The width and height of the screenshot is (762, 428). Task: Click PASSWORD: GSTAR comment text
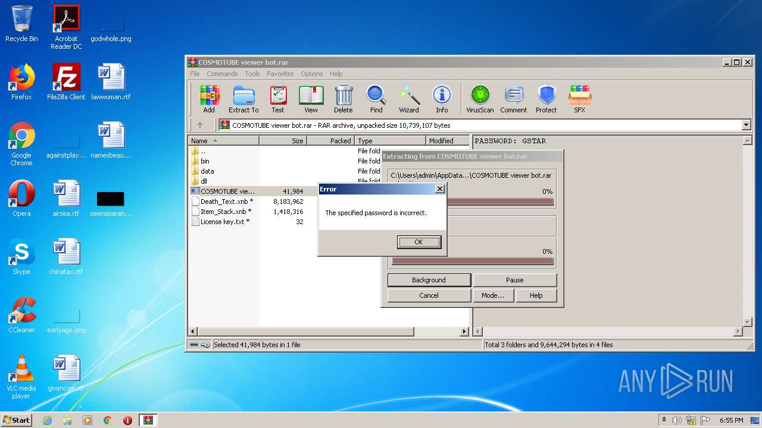pyautogui.click(x=510, y=141)
